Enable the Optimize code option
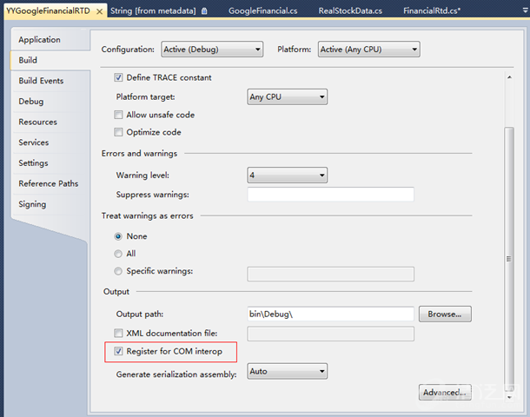Screen dimensions: 530x417 (x=118, y=132)
